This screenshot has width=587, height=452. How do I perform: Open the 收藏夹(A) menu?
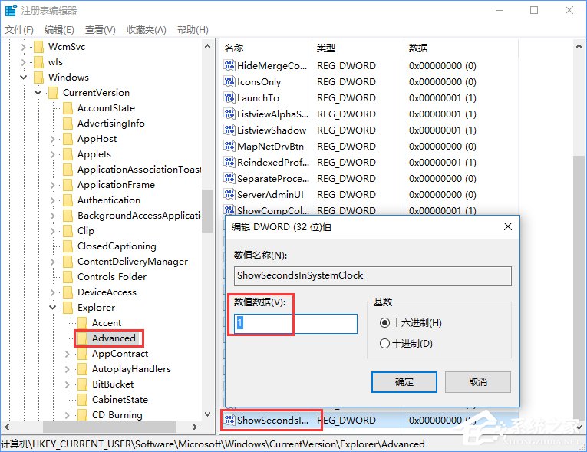coord(147,30)
